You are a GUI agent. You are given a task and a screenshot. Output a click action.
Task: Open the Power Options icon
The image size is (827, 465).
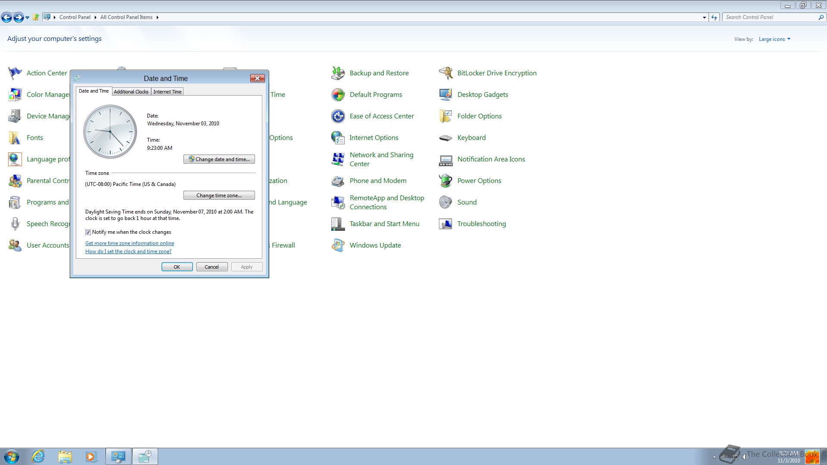click(446, 181)
